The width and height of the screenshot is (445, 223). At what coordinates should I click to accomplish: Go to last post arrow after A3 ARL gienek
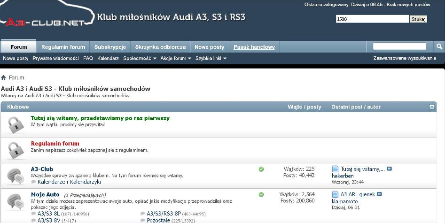pyautogui.click(x=379, y=194)
